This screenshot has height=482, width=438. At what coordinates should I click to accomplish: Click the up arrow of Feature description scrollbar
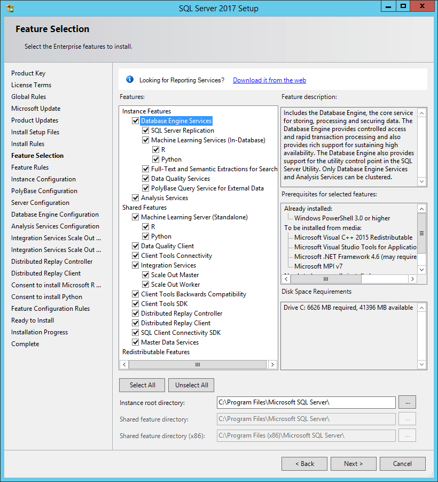(x=422, y=113)
